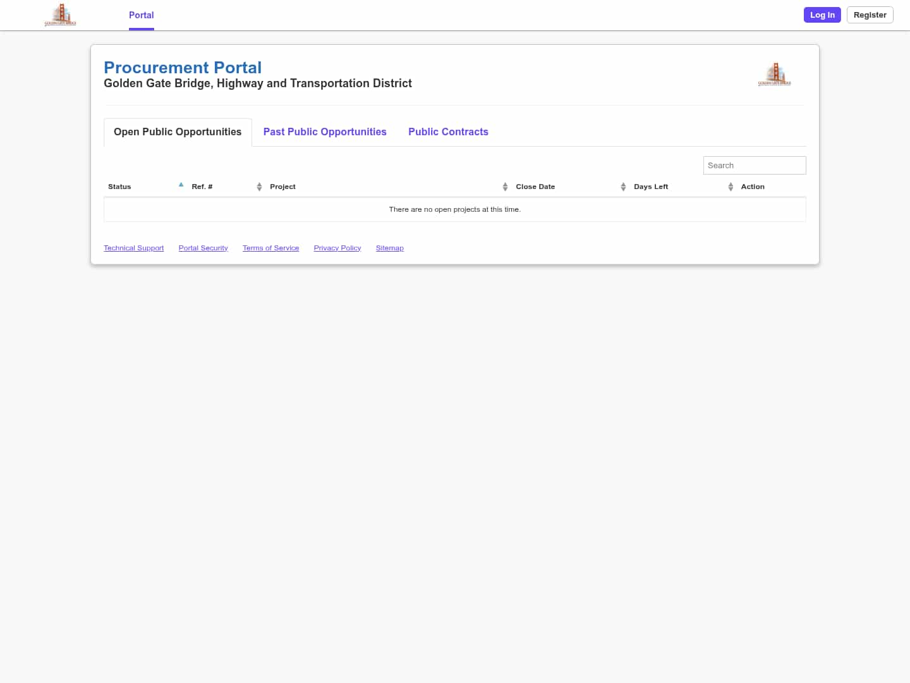The image size is (910, 683).
Task: Click the Register button
Action: pos(870,15)
